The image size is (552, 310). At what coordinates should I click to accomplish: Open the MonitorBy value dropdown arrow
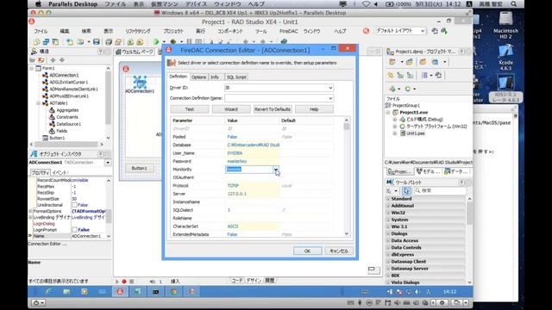(276, 170)
